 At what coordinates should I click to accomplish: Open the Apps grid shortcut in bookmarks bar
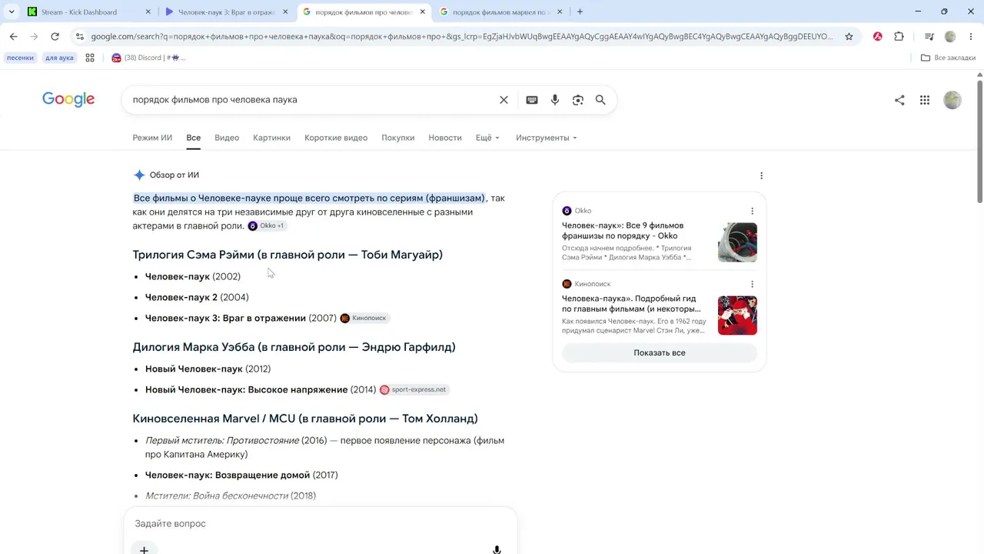[x=90, y=58]
